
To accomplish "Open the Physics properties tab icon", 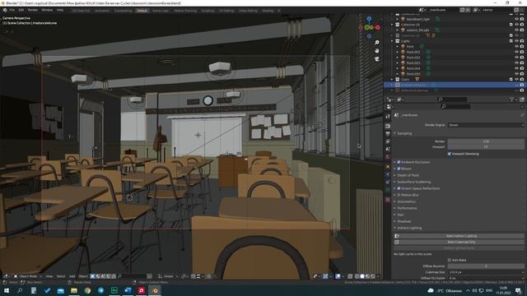I will pos(388,183).
